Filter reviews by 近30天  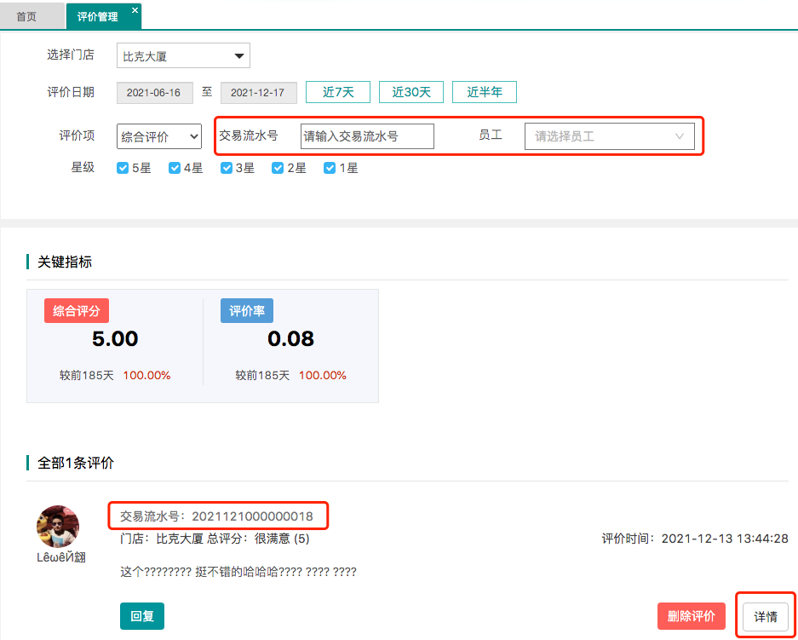(411, 92)
